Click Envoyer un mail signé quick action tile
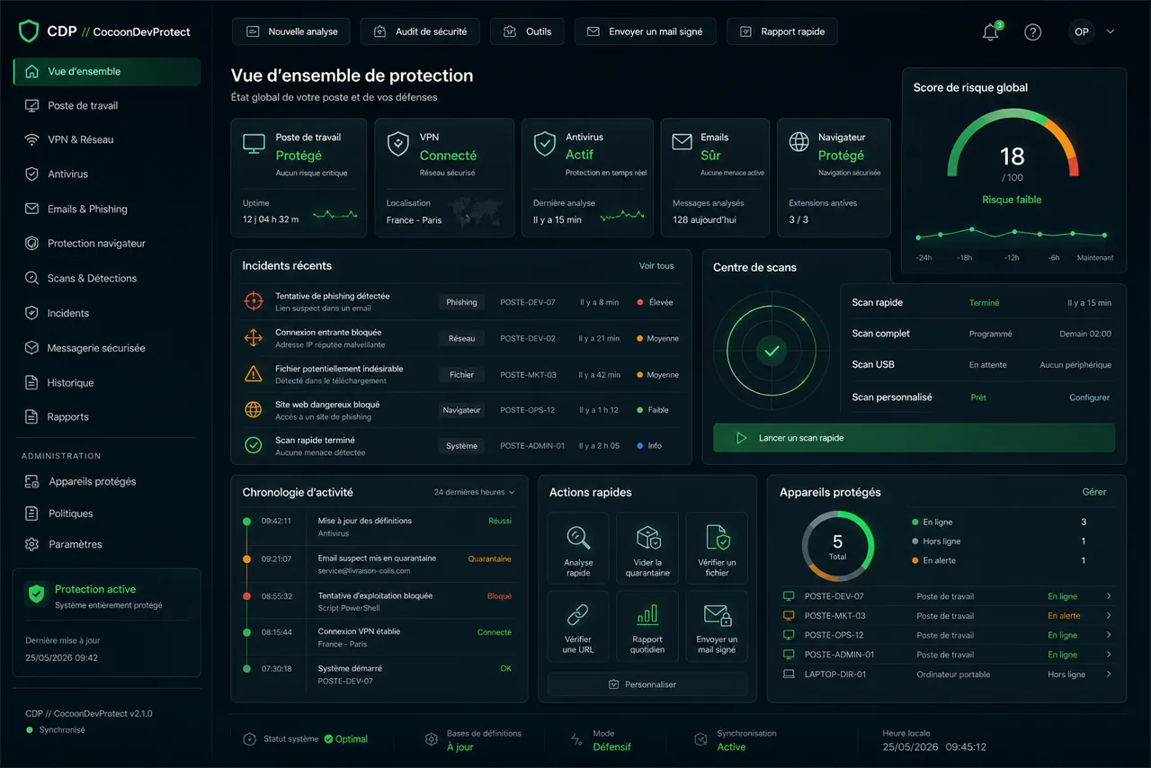 717,626
